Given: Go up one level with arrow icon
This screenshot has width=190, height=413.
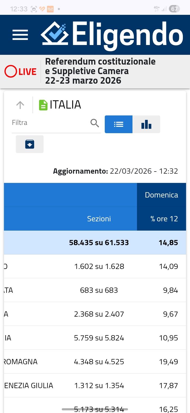Looking at the screenshot, I should (x=20, y=105).
